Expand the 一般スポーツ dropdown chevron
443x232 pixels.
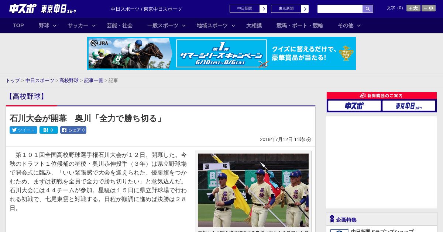[x=184, y=25]
